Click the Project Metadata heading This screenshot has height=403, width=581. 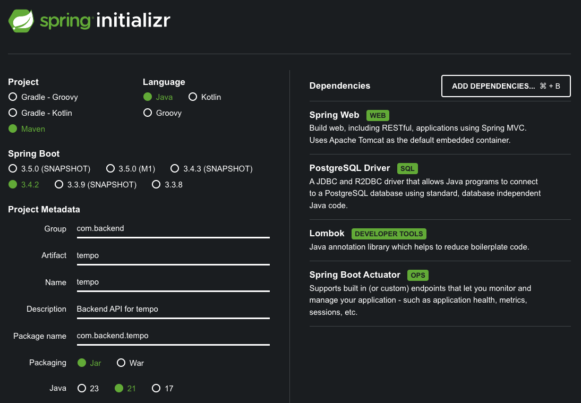[x=44, y=210]
